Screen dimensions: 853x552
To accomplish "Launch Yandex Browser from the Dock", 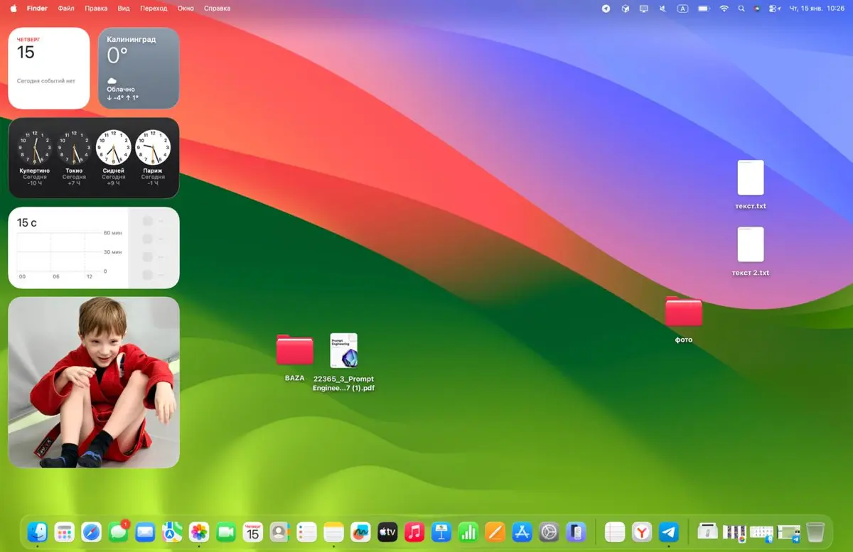I will tap(642, 531).
